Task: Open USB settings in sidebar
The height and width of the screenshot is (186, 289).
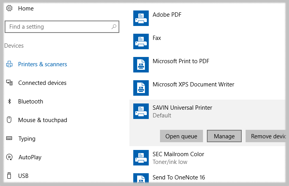Action: pyautogui.click(x=23, y=176)
